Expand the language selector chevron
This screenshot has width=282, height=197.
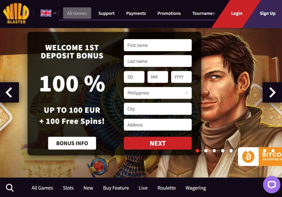click(55, 13)
